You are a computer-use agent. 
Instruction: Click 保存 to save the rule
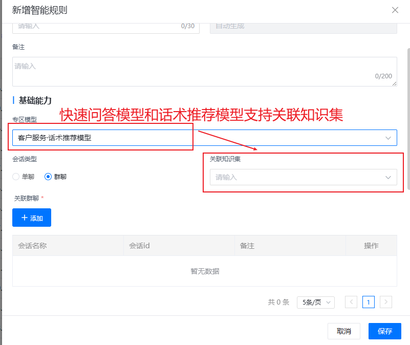point(384,331)
